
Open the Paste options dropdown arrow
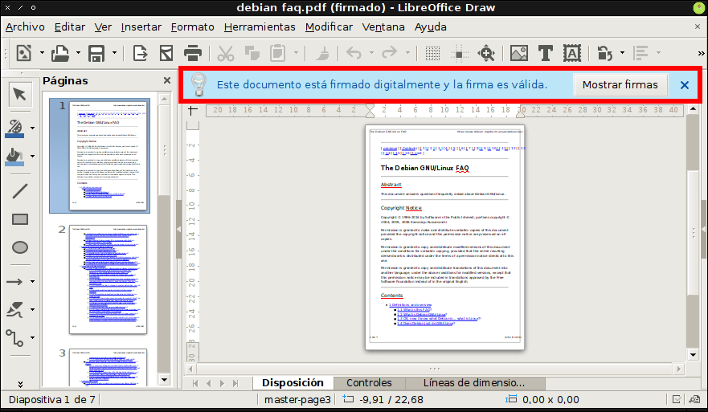coord(296,53)
